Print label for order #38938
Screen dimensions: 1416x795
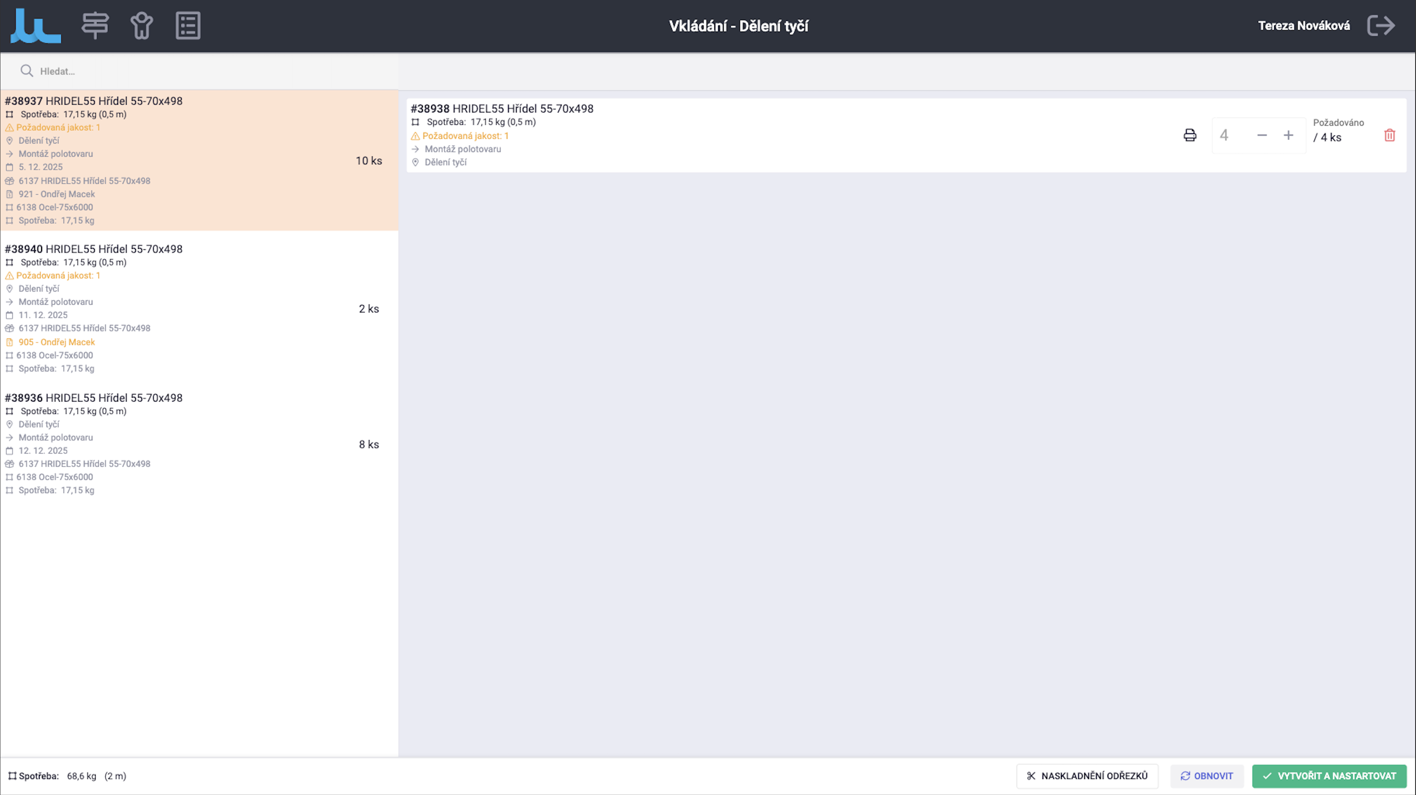[1189, 135]
